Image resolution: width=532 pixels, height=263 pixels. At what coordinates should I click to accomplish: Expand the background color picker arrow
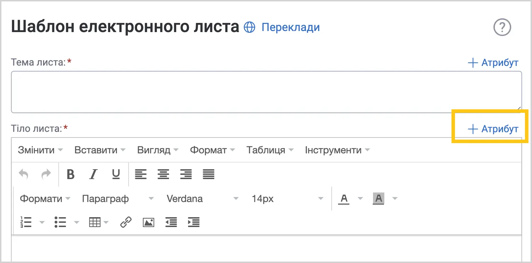[x=395, y=199]
